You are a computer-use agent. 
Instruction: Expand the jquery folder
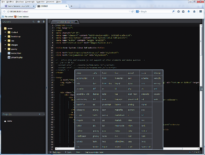coord(5,49)
